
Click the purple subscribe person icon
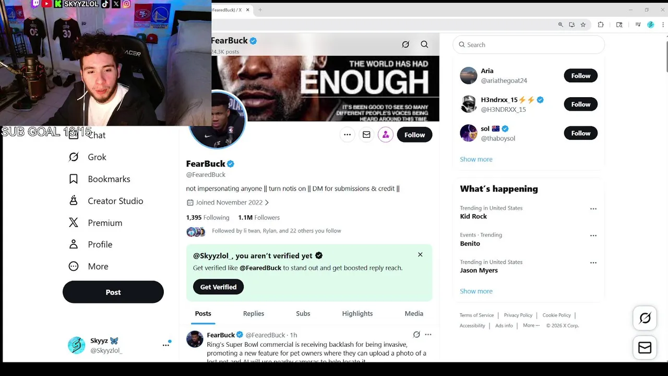[386, 135]
